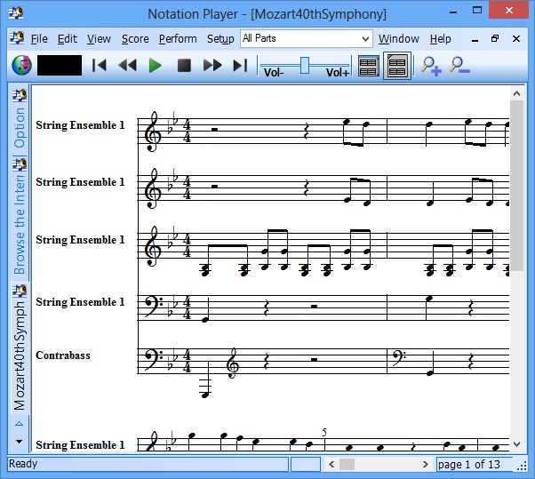Toggle the page view layout button
This screenshot has width=535, height=479.
point(368,66)
